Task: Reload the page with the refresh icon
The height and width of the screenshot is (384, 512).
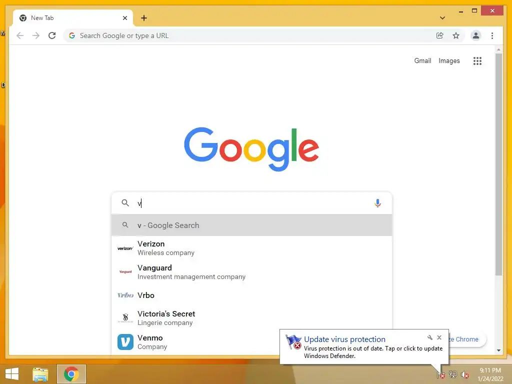Action: (x=52, y=35)
